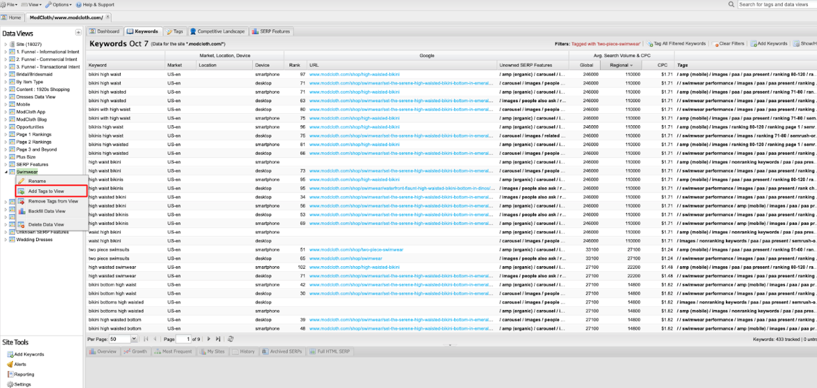Screen dimensions: 817x388
Task: Click Tag All Filtered Keywords
Action: click(677, 44)
